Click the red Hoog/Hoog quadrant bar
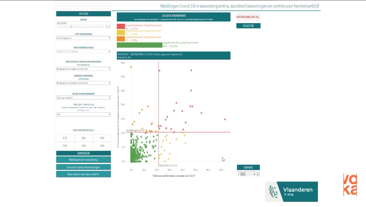The height and width of the screenshot is (207, 366). tap(121, 26)
